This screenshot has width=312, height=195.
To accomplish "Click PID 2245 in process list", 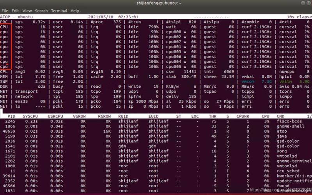I will click(x=10, y=121).
